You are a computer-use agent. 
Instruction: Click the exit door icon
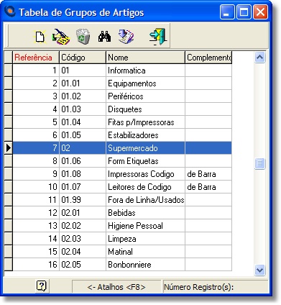click(157, 37)
